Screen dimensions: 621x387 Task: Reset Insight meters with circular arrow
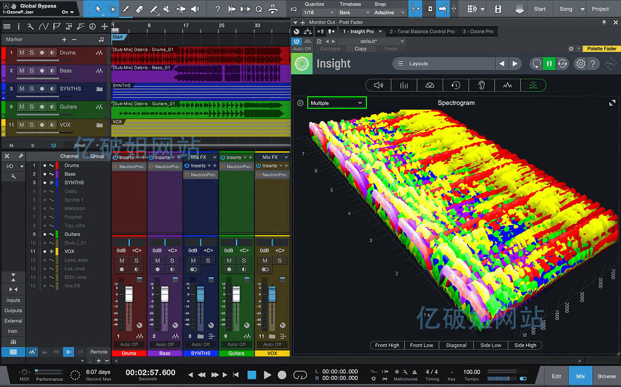537,63
